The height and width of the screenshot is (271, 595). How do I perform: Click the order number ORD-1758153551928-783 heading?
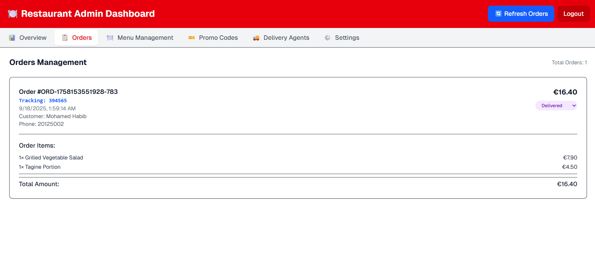(68, 92)
